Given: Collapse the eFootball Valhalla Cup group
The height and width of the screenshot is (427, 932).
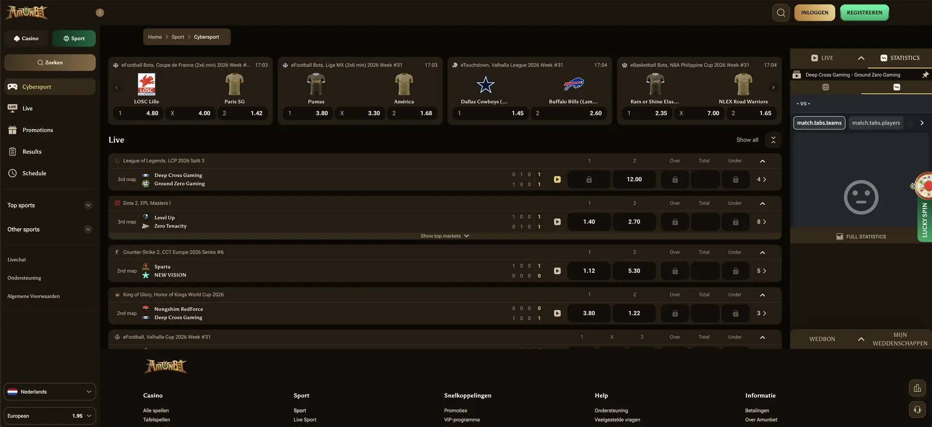Looking at the screenshot, I should pos(763,337).
